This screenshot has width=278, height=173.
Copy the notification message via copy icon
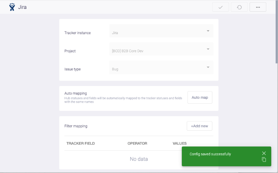(x=264, y=160)
